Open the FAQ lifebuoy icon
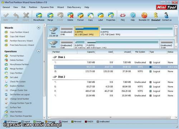 pyautogui.click(x=123, y=15)
